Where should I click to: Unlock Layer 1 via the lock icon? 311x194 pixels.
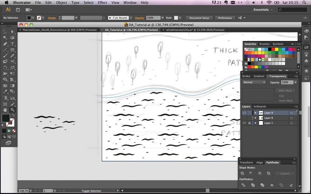click(249, 123)
